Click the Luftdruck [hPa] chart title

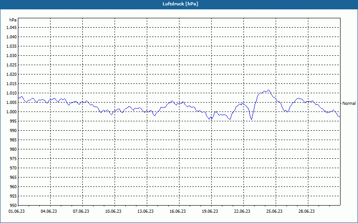(180, 4)
